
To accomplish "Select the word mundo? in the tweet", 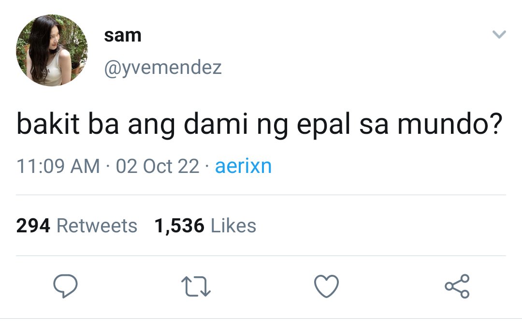I will pyautogui.click(x=450, y=124).
